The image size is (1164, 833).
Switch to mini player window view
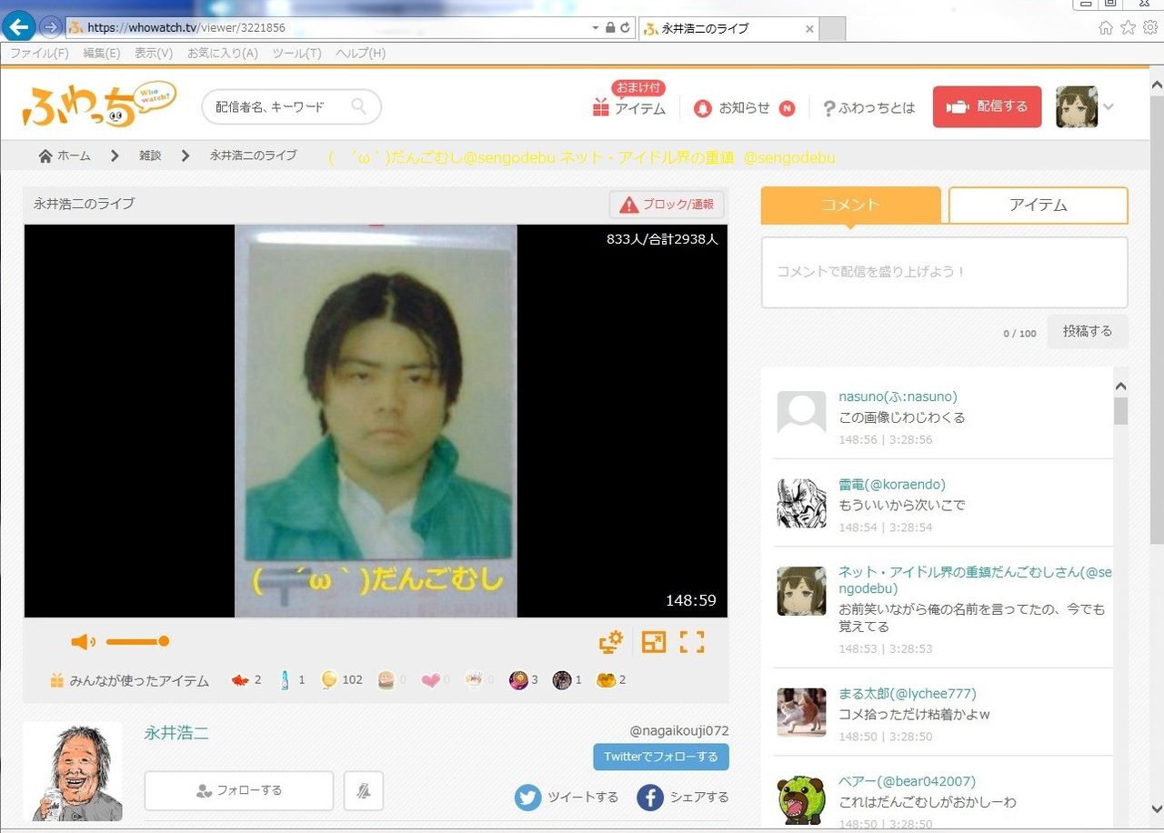click(654, 642)
